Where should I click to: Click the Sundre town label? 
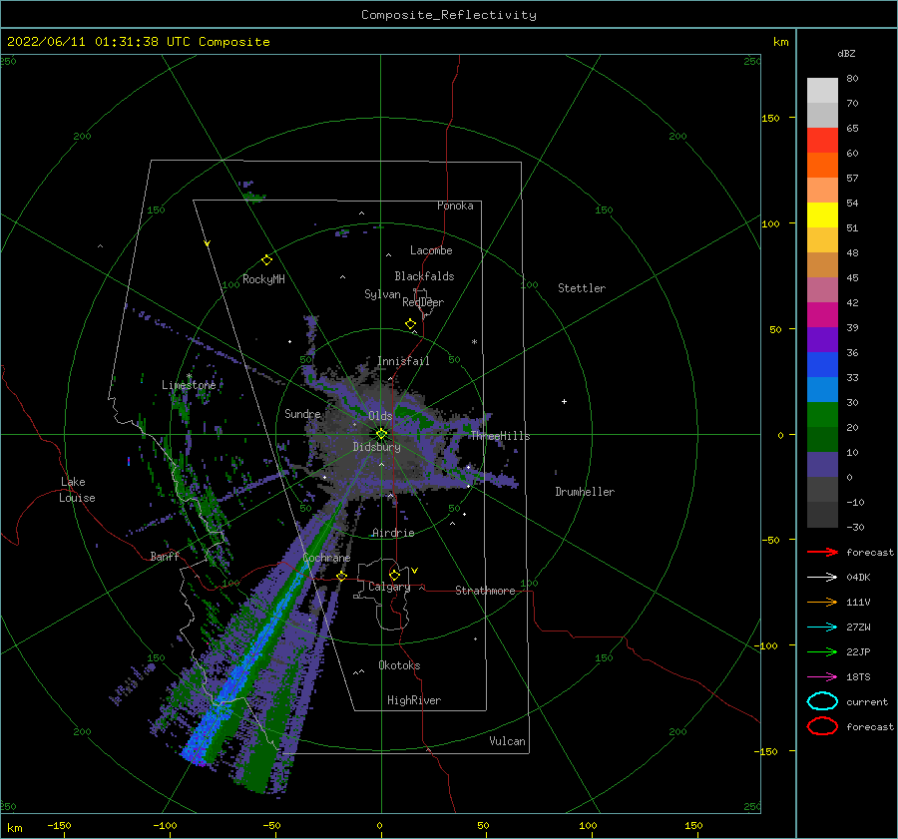[x=302, y=413]
